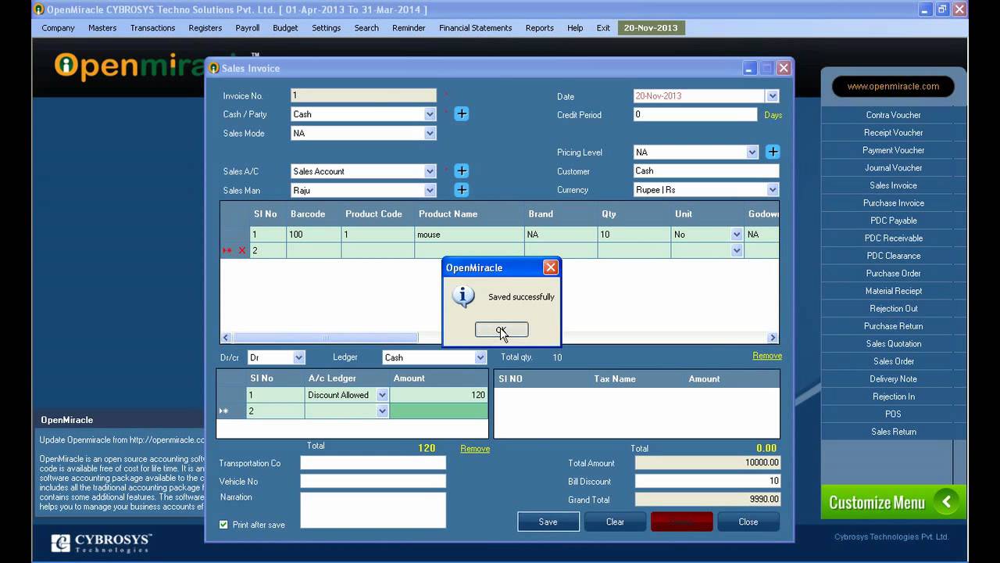Open the Transactions menu
The image size is (1000, 563).
coord(152,27)
